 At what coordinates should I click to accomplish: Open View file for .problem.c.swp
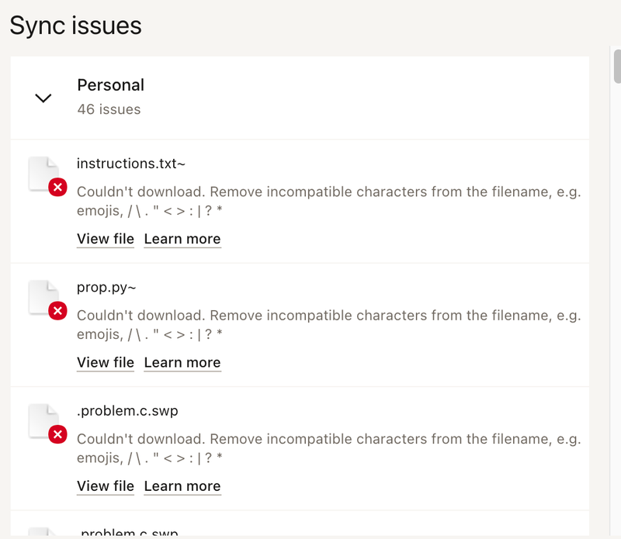coord(106,486)
